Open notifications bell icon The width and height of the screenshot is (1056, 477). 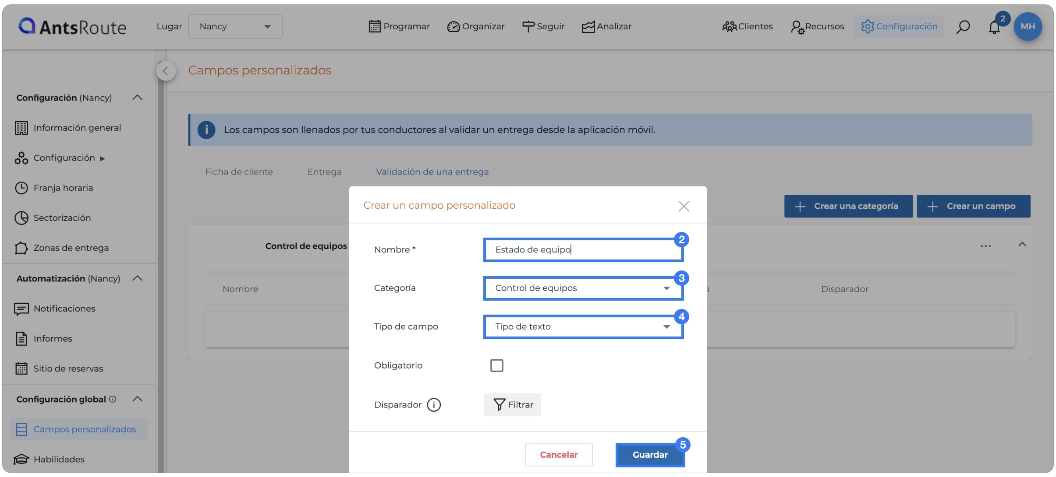click(994, 27)
